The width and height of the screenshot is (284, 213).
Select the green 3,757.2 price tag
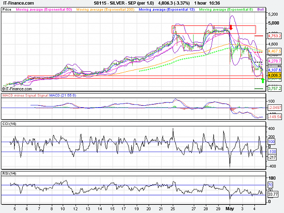click(274, 89)
